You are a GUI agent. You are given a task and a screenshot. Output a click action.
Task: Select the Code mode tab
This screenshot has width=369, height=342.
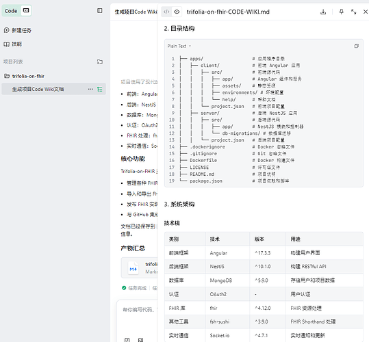point(11,11)
